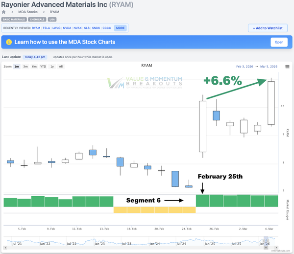Set chart zoom to 1y
Screen dimensions: 294x254
pos(52,67)
